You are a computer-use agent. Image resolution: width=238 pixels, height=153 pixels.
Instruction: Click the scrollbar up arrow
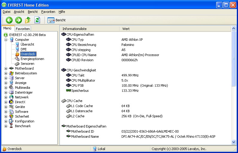234,28
